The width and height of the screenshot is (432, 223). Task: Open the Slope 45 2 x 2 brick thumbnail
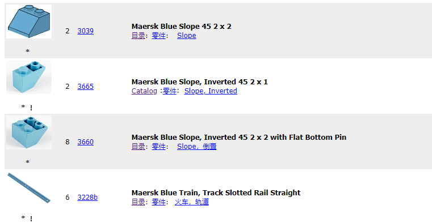point(29,22)
